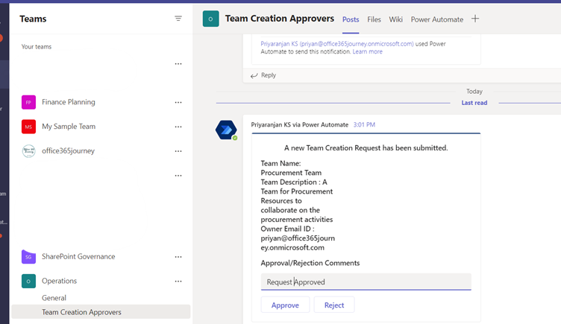Open My Sample Team avatar

tap(28, 127)
